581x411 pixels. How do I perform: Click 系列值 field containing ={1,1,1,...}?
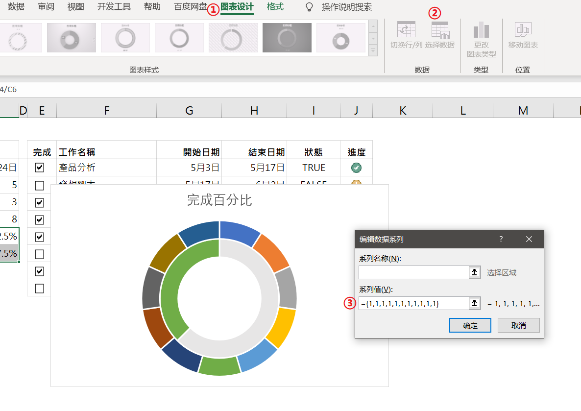pos(414,303)
